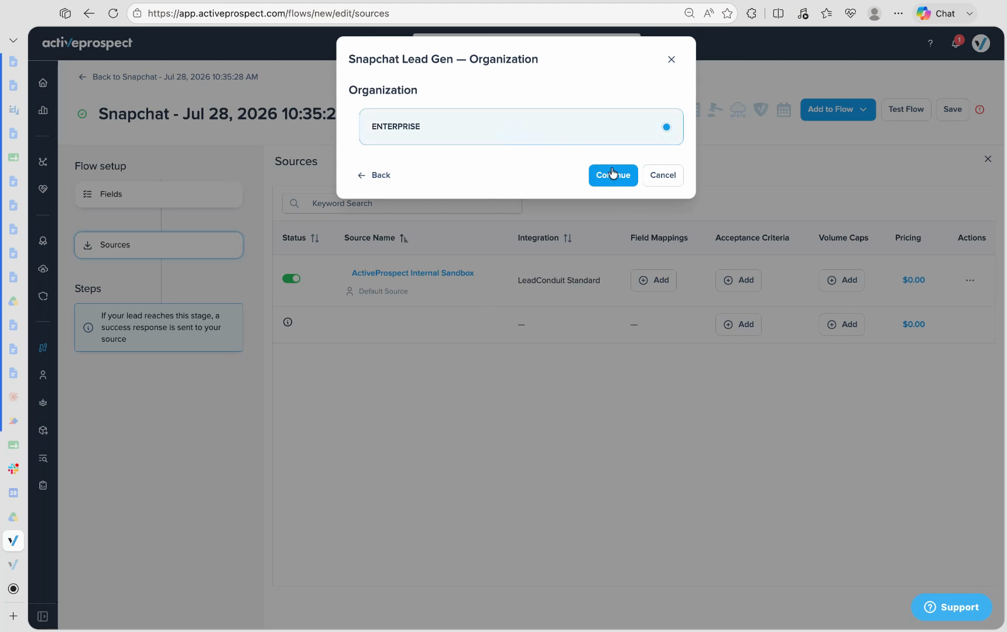1007x632 pixels.
Task: Open the browser profile icon
Action: pyautogui.click(x=874, y=13)
